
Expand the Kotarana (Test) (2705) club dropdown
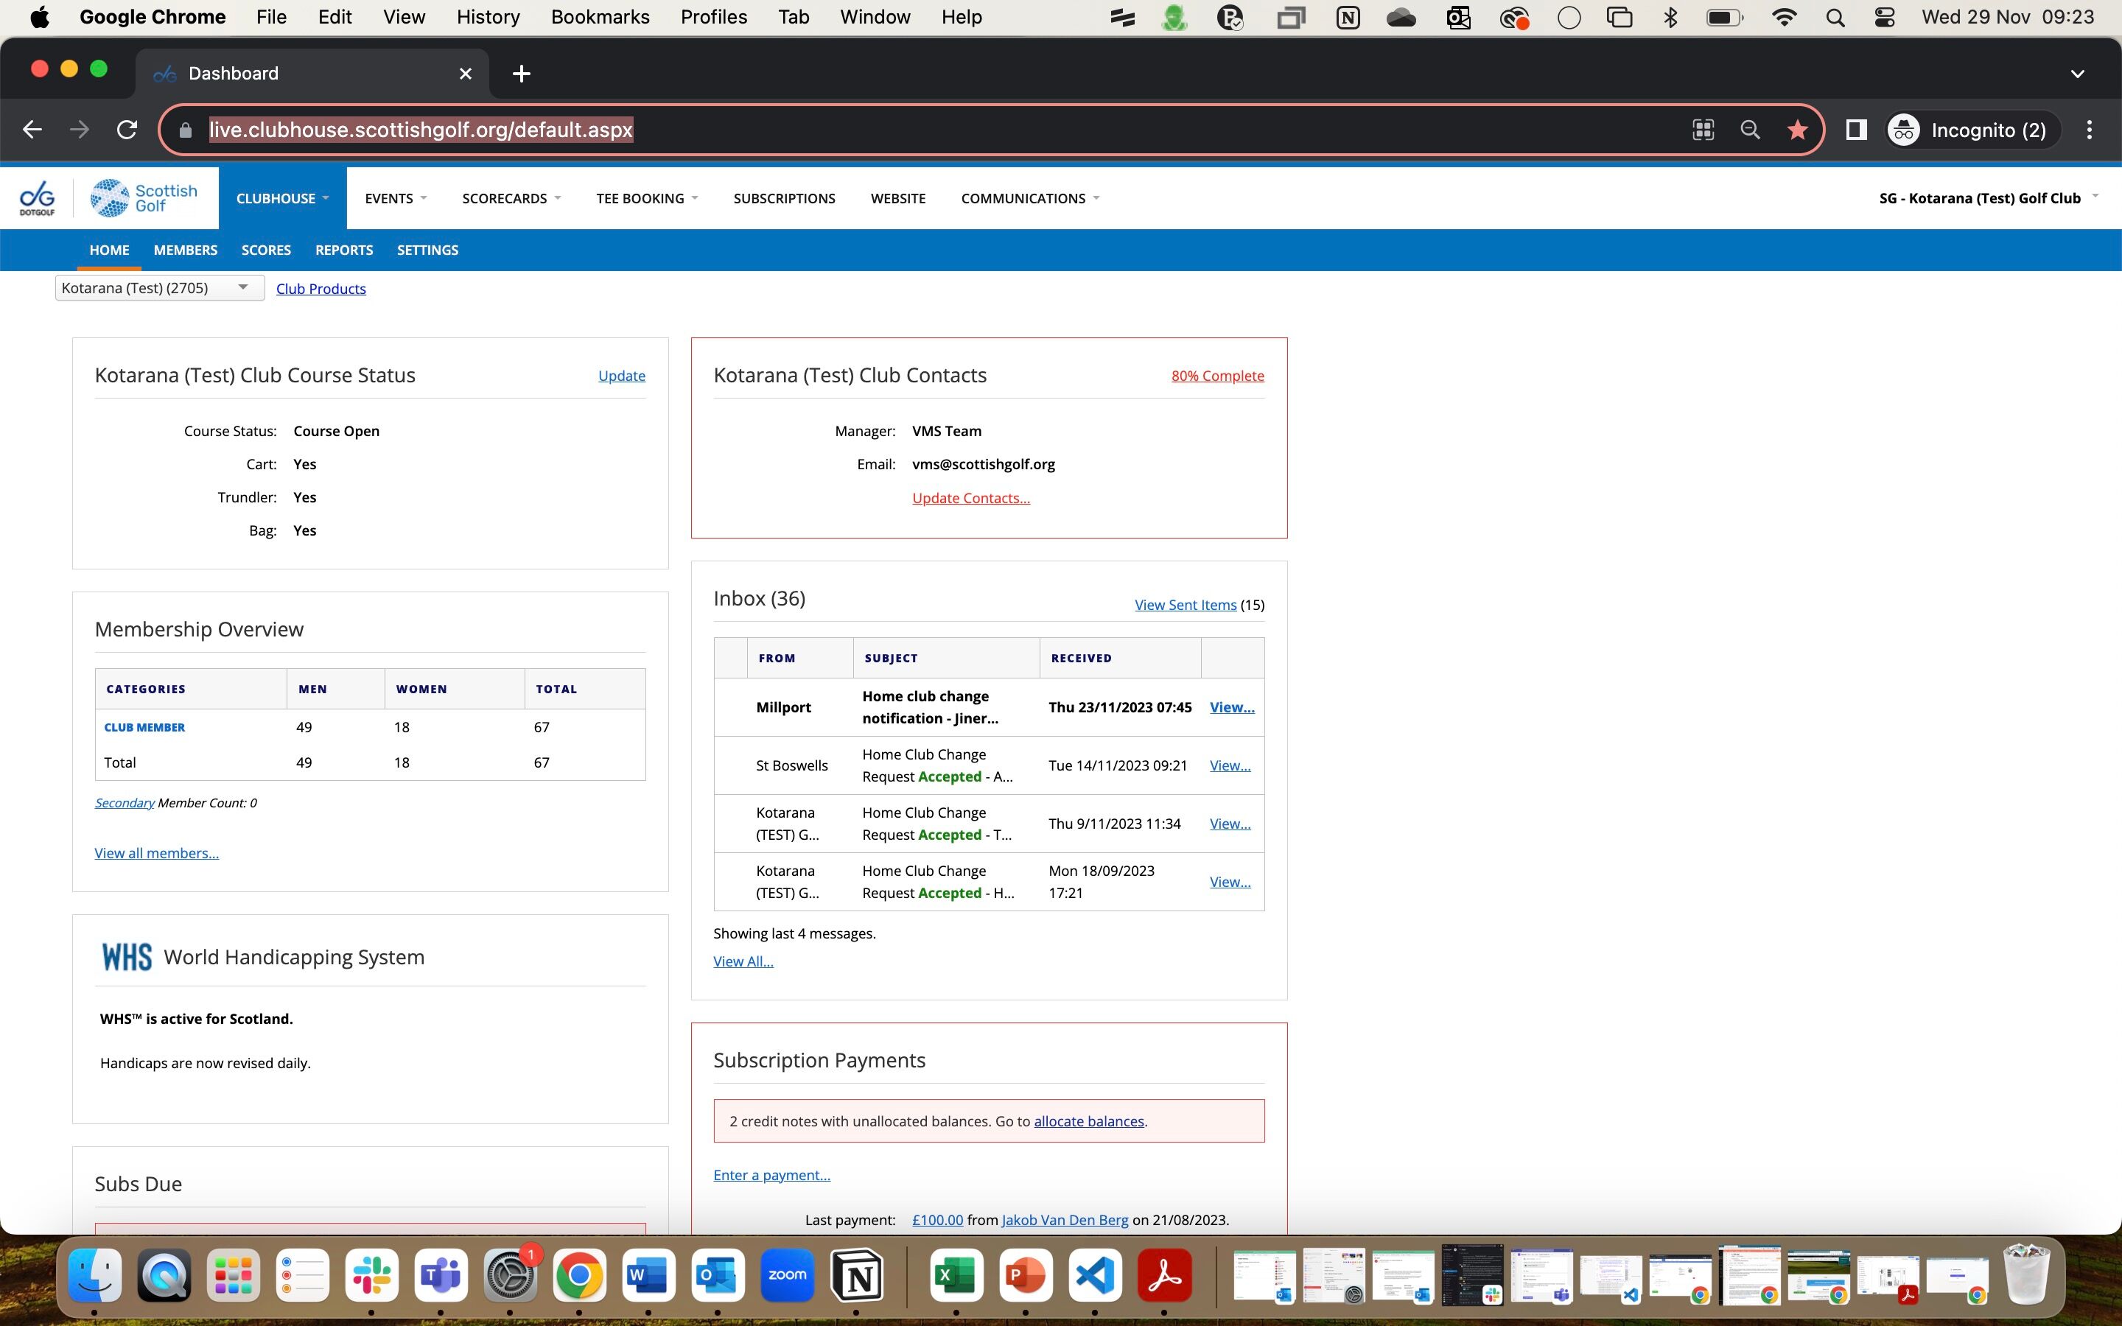160,287
